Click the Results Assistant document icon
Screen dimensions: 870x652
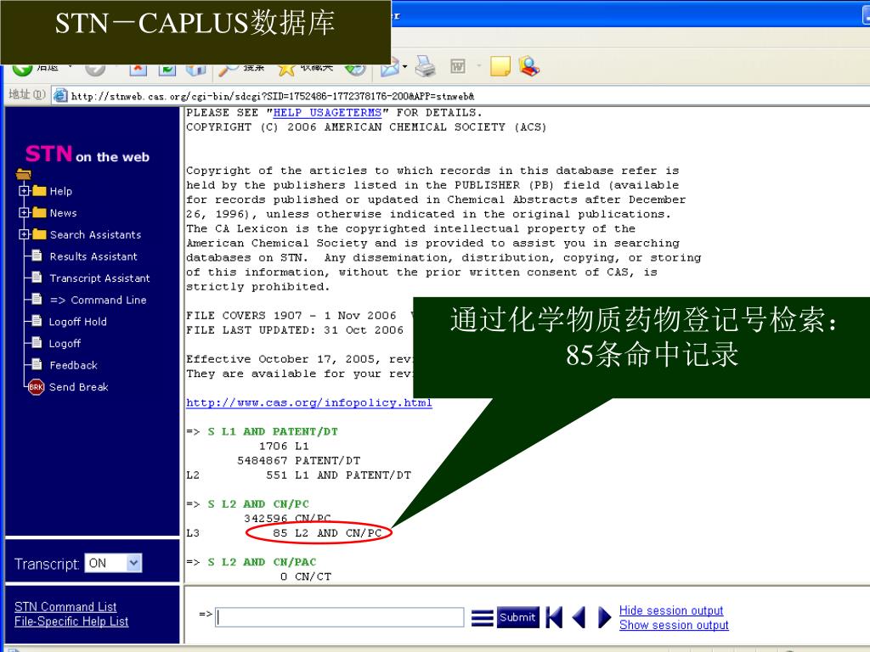click(x=37, y=255)
